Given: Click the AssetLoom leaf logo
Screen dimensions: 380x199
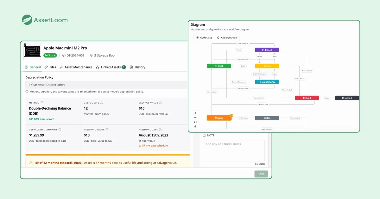Looking at the screenshot, I should point(27,20).
